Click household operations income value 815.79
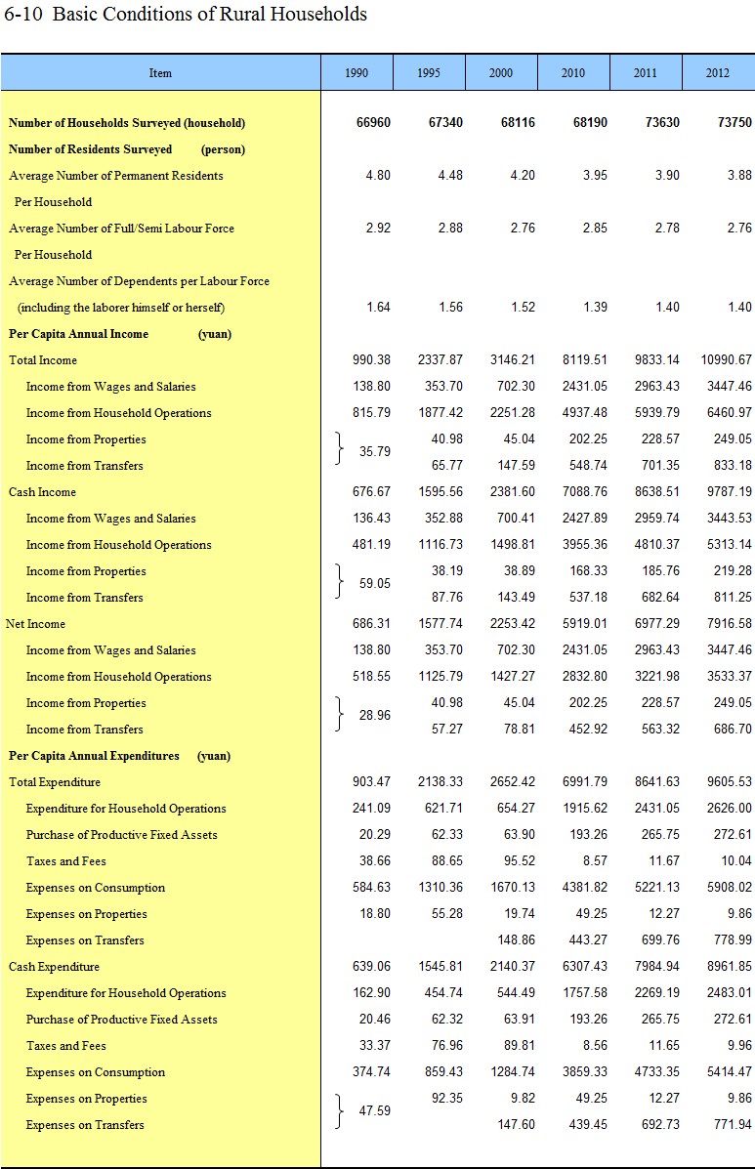 371,412
